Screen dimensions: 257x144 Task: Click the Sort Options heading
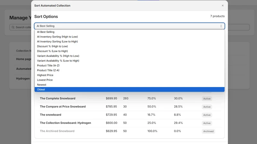46,17
